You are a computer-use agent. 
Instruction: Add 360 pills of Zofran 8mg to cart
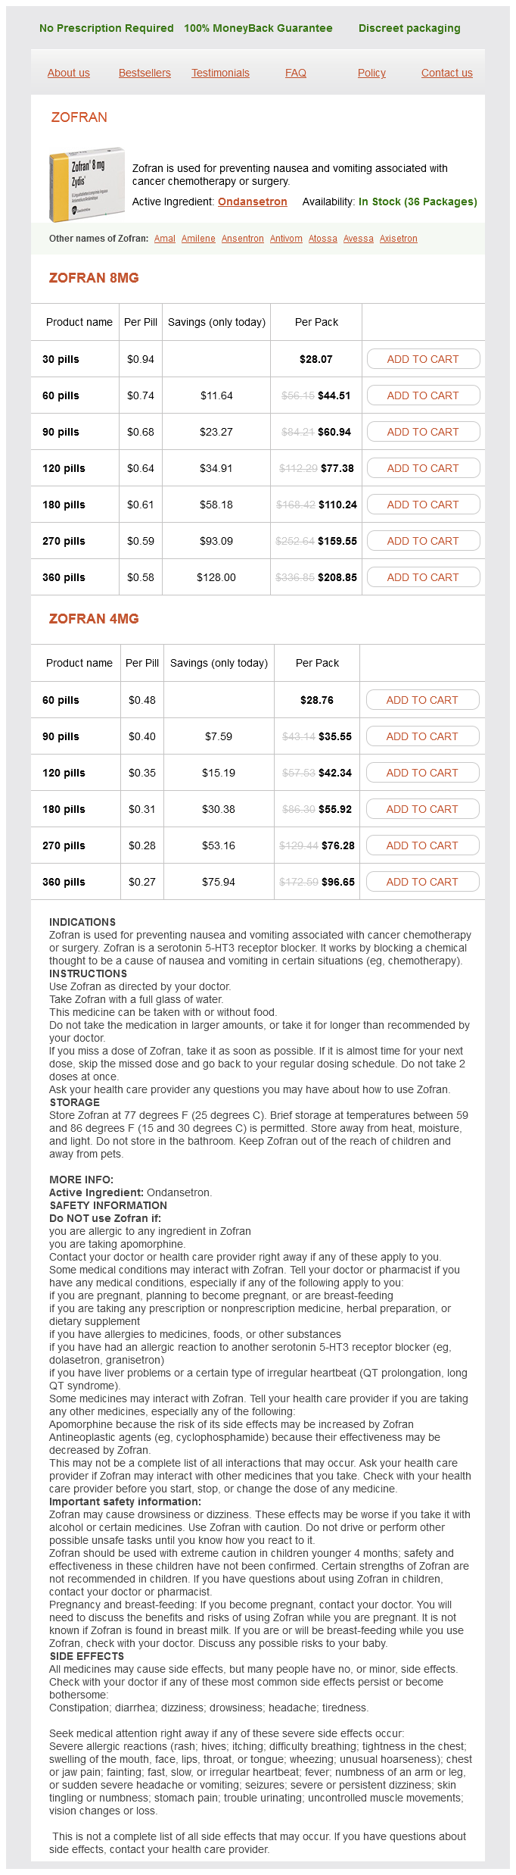click(423, 577)
